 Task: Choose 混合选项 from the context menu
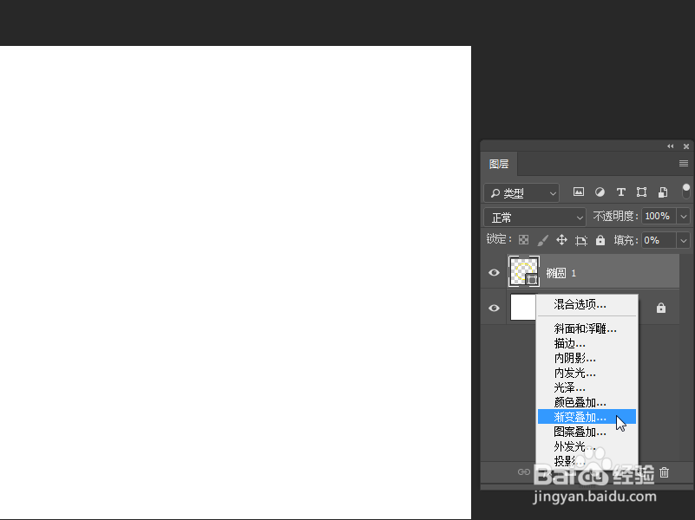pyautogui.click(x=587, y=304)
